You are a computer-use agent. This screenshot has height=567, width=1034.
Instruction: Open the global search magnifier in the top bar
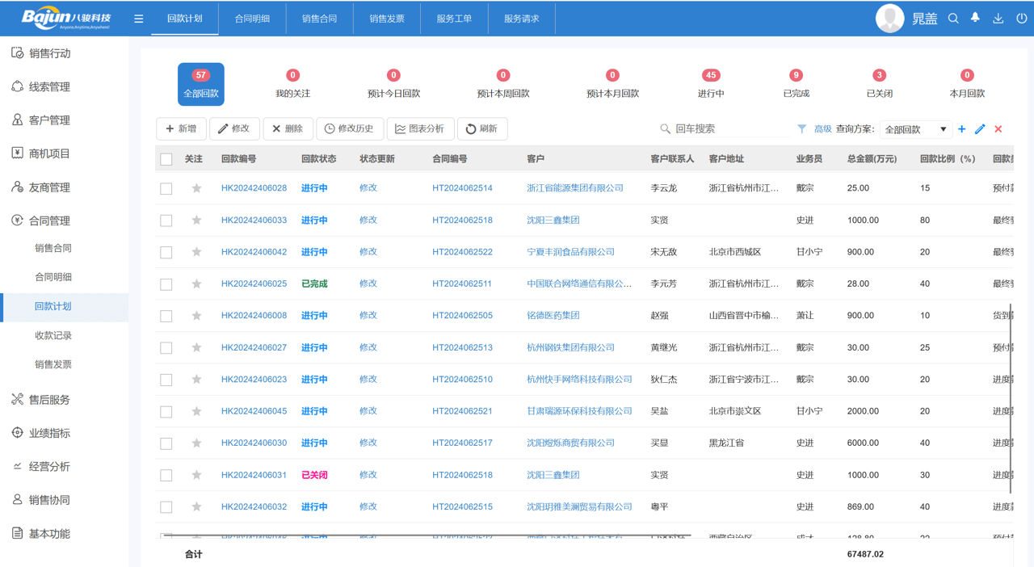pyautogui.click(x=953, y=17)
